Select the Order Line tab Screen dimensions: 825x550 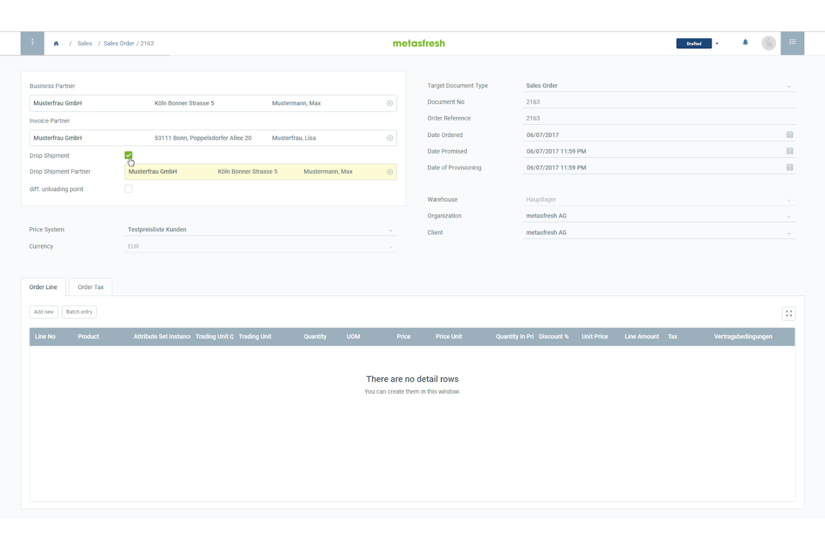[x=43, y=286]
